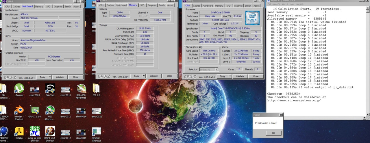Open the BENCH folder on the desktop
This screenshot has width=370, height=143.
(x=4, y=113)
